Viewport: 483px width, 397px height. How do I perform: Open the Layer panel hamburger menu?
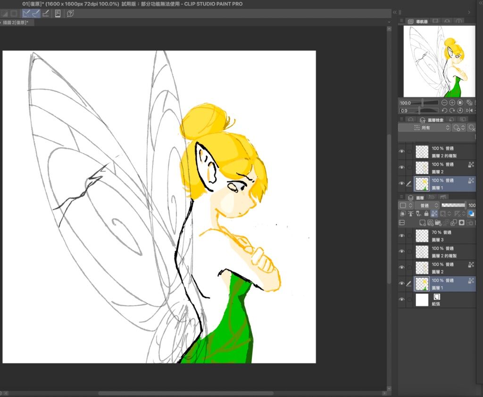point(401,197)
